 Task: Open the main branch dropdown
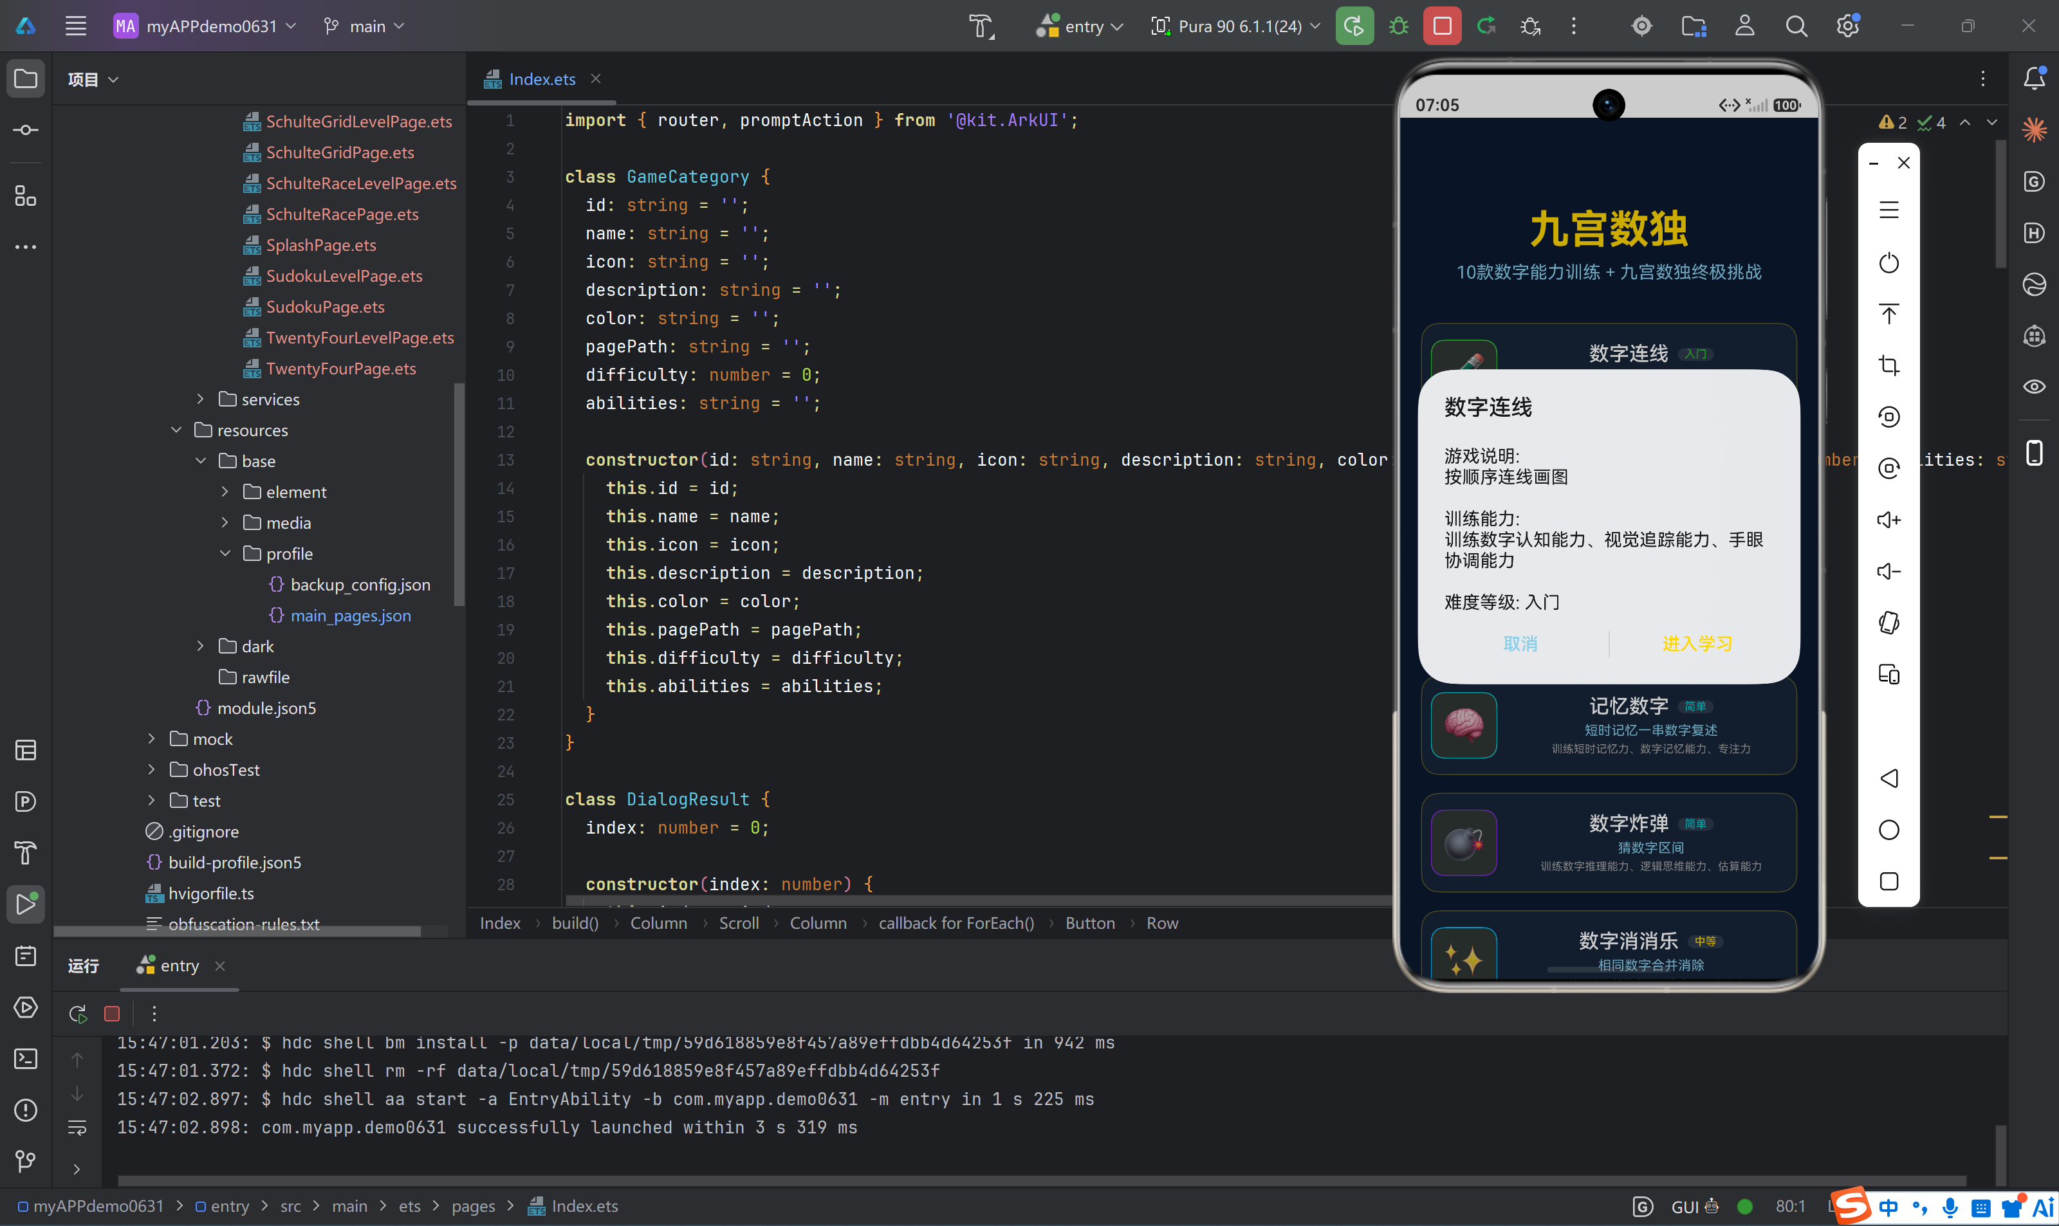(364, 26)
